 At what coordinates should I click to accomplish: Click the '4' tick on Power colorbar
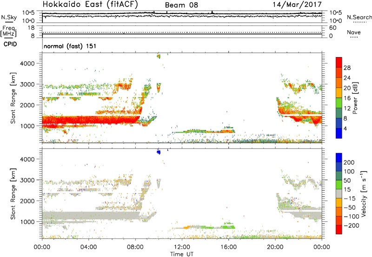[345, 128]
